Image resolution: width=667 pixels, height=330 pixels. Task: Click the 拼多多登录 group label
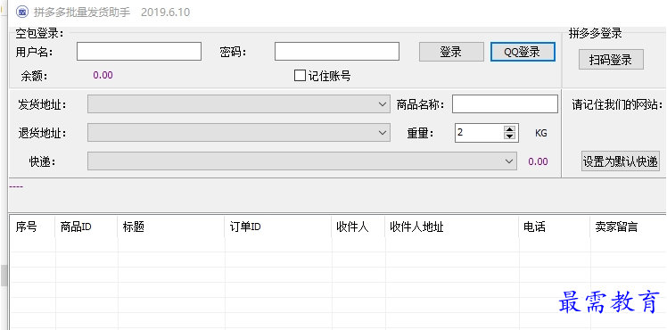click(x=595, y=33)
